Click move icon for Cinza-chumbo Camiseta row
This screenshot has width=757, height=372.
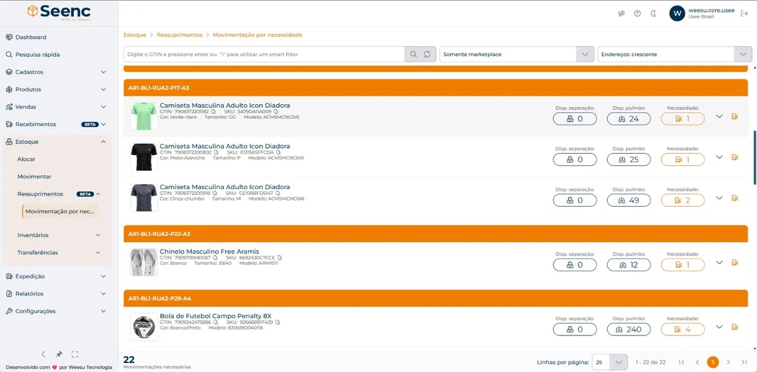click(735, 198)
